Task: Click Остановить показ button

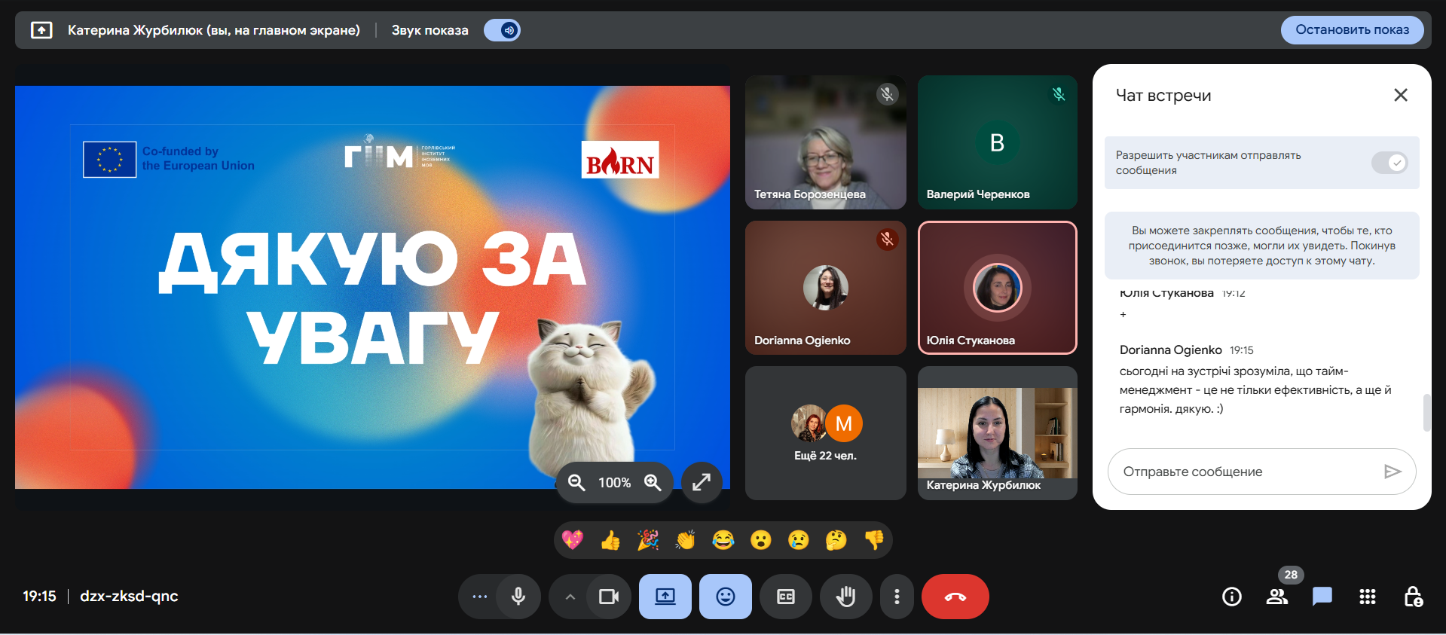Action: point(1352,30)
